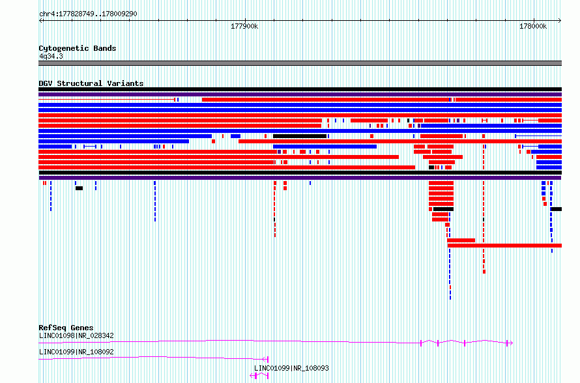Click the Cytogenetic Bands track title
The height and width of the screenshot is (383, 580).
point(78,48)
